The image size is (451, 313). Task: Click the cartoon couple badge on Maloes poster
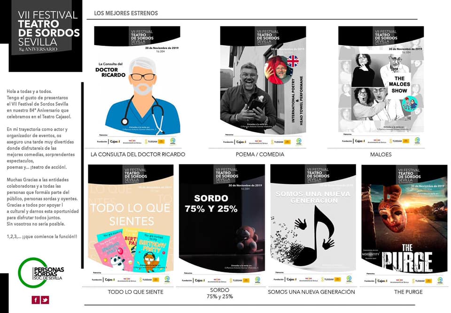tap(410, 103)
